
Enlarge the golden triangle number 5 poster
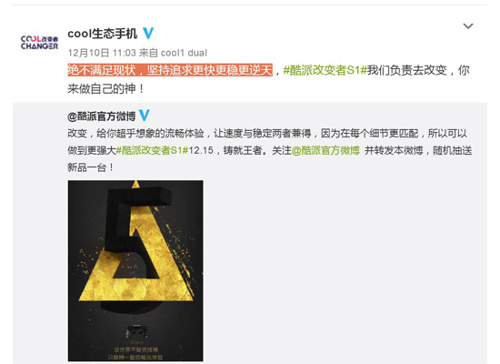tap(135, 270)
